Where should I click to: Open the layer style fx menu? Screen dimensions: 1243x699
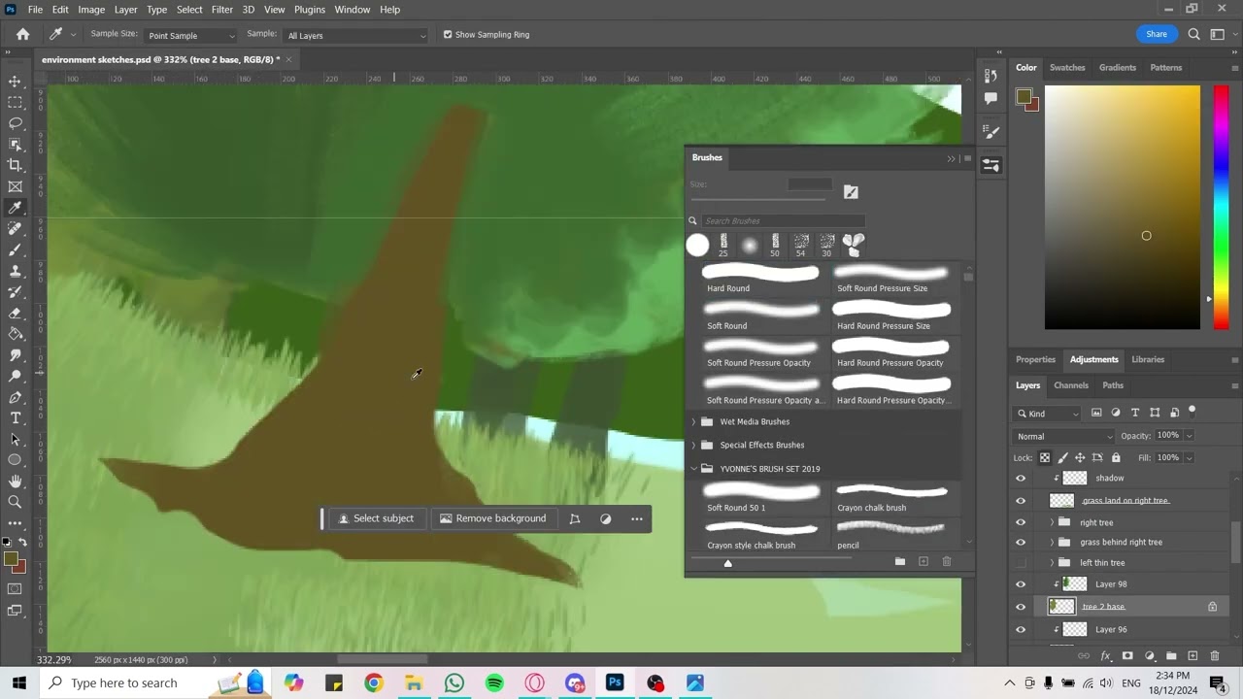point(1105,656)
